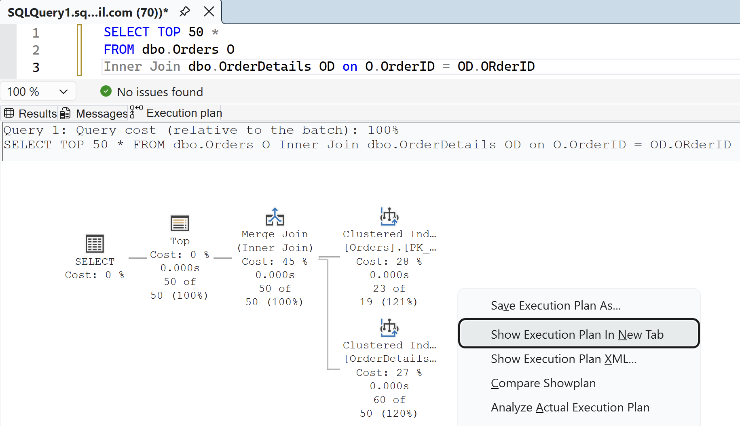Image resolution: width=740 pixels, height=426 pixels.
Task: Open the Execution plan tab
Action: [184, 113]
